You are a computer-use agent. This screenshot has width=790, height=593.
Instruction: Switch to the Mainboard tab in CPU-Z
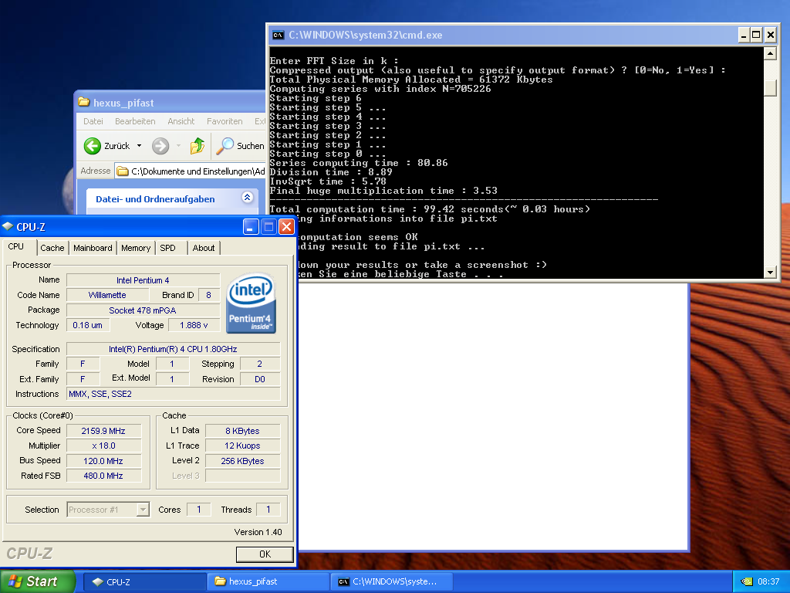tap(93, 248)
